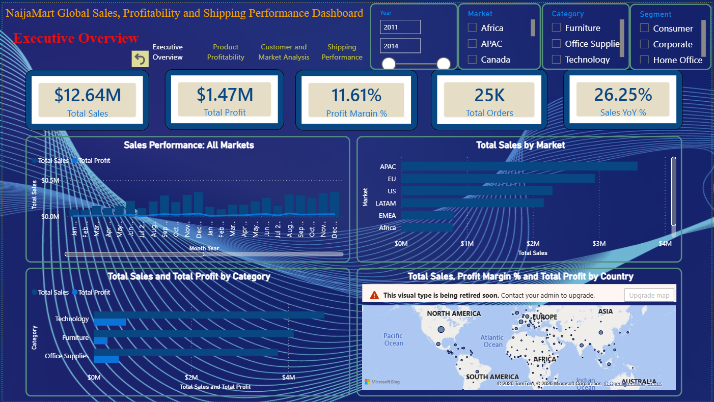Click the 25K Total Orders card
This screenshot has height=402, width=714.
[489, 100]
